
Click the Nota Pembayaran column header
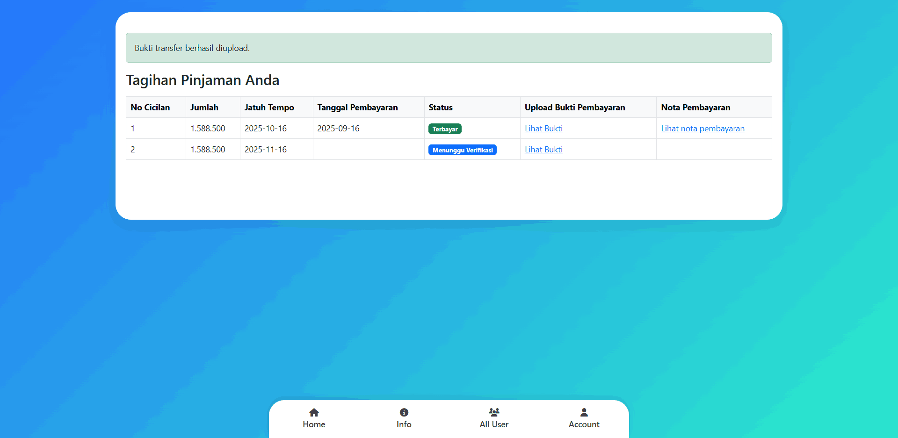click(695, 108)
